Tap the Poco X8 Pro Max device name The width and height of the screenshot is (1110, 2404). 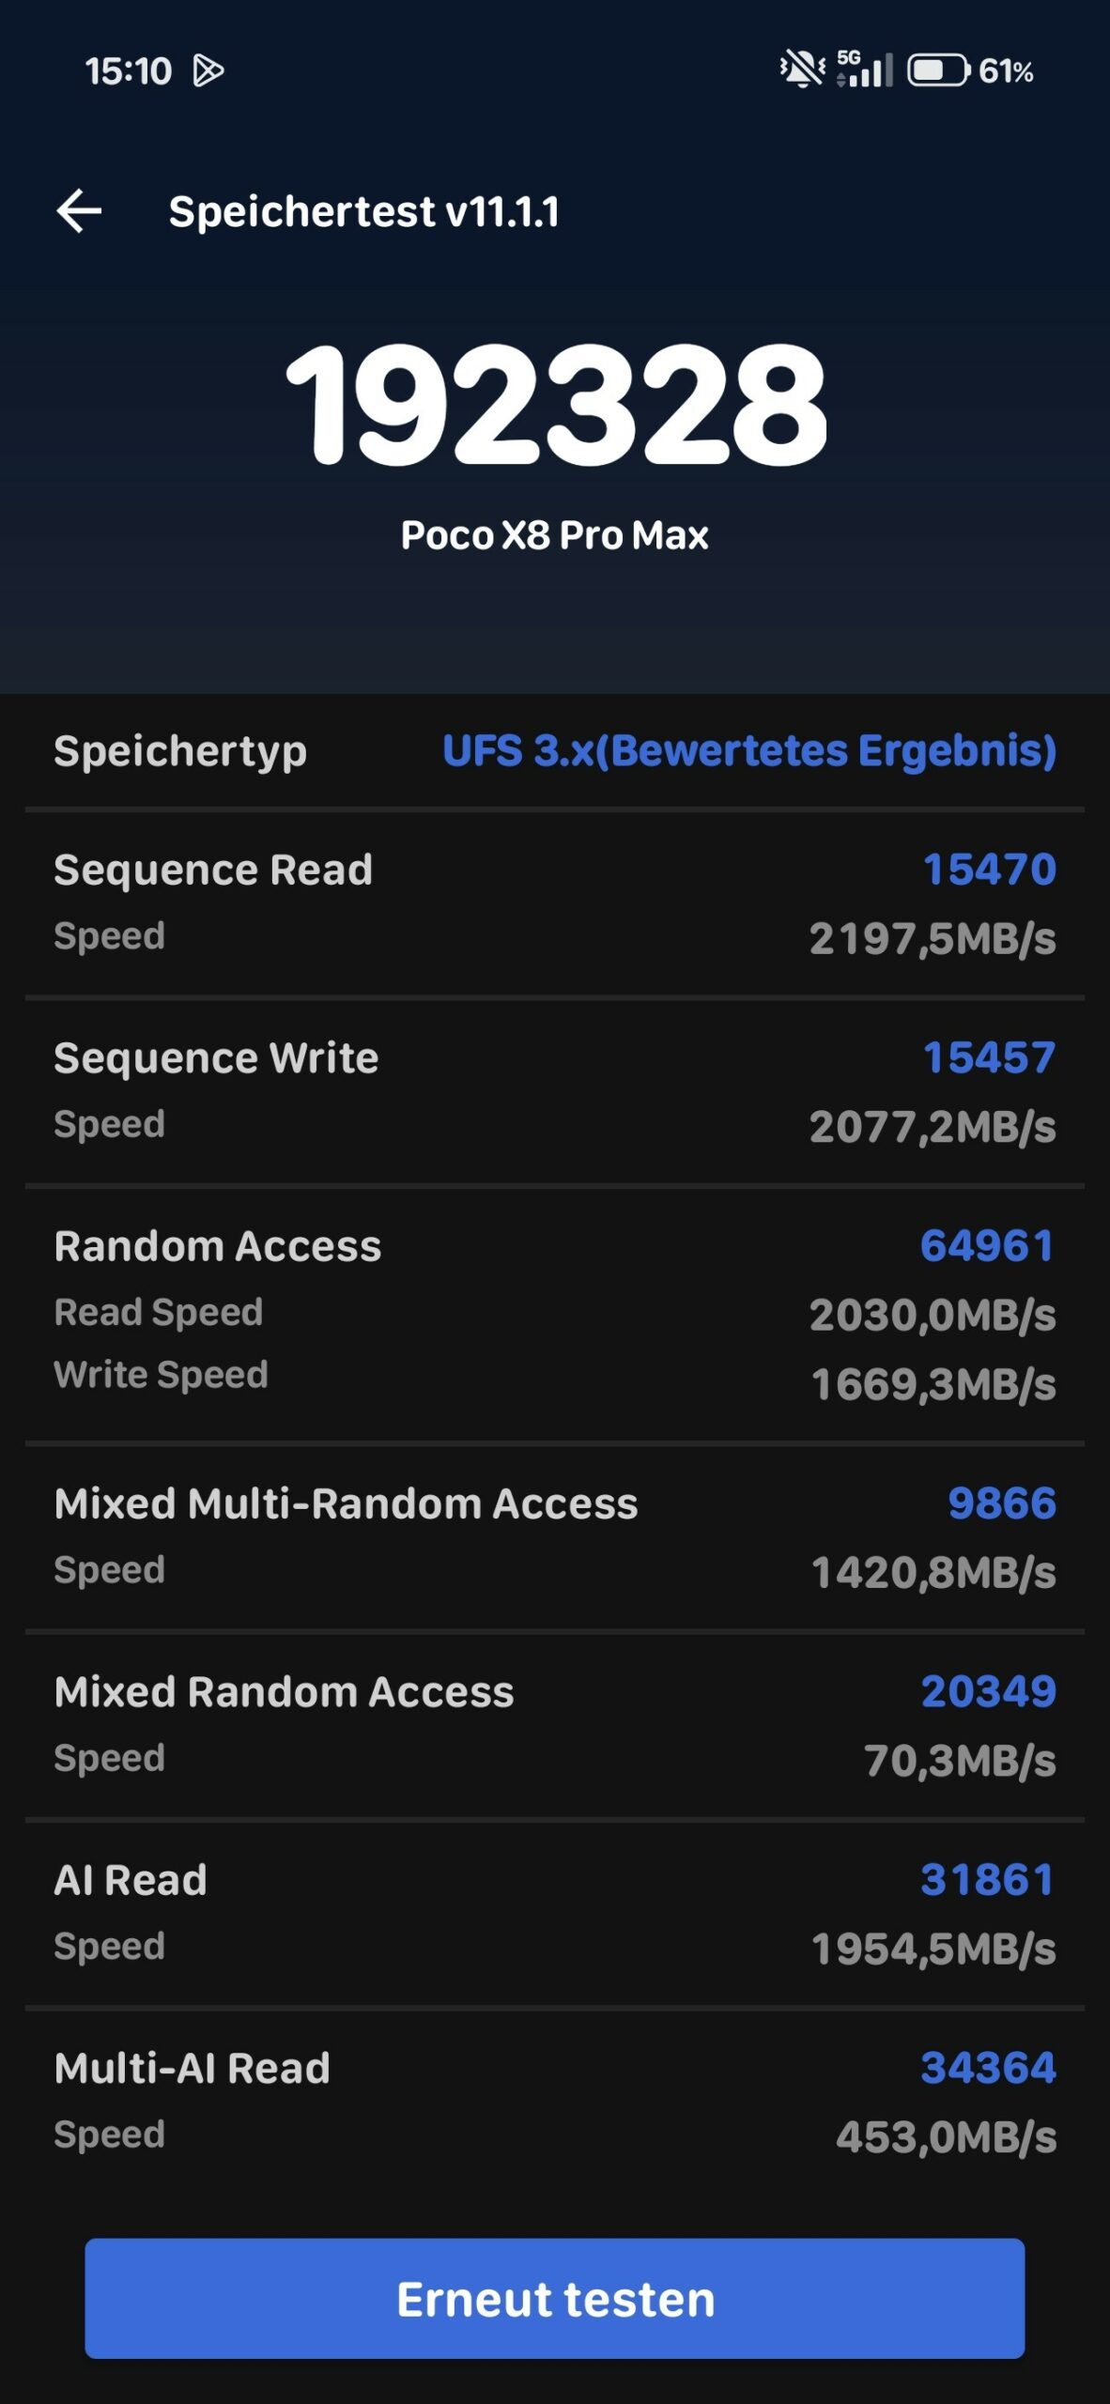coord(554,535)
